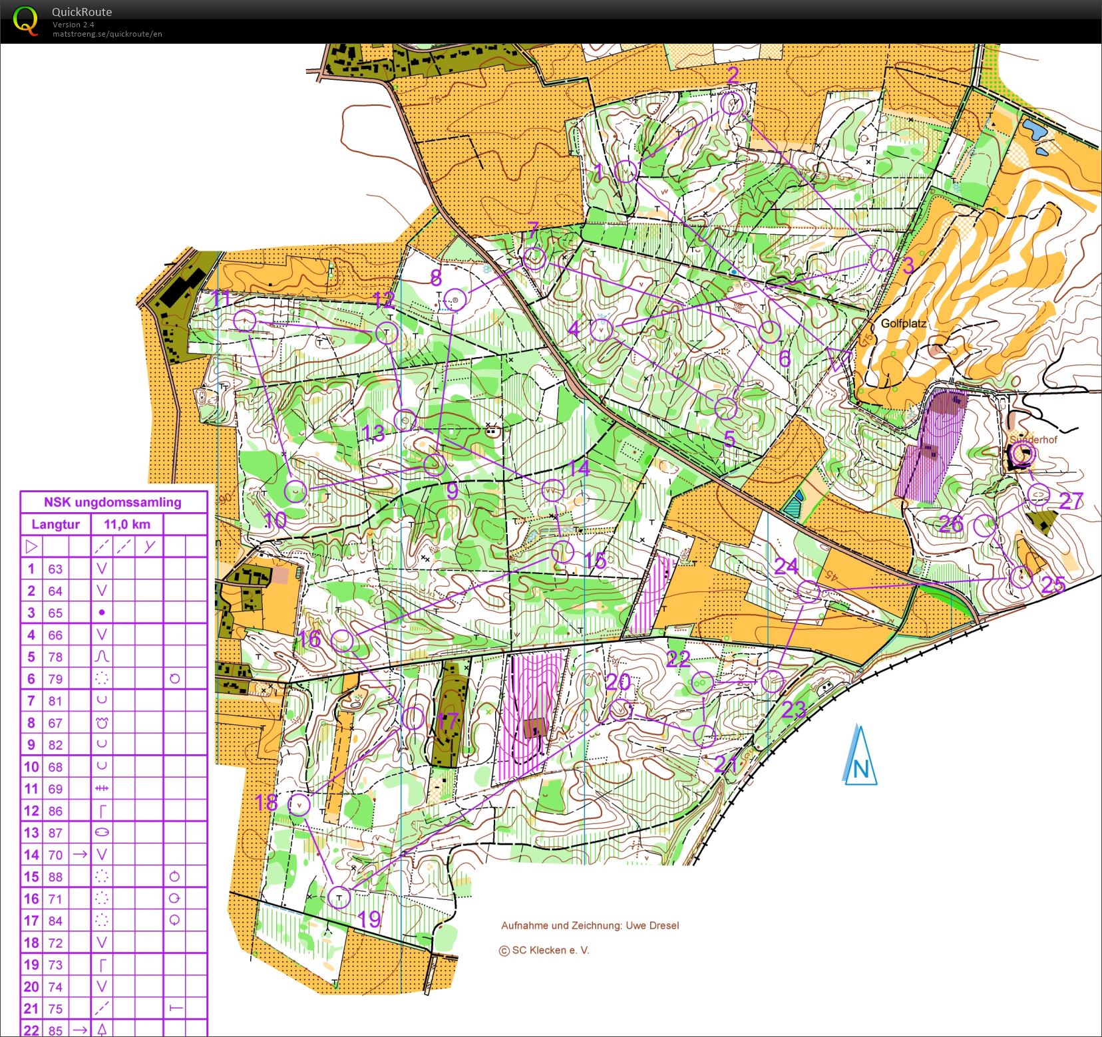
Task: Select control code 88 in row 15
Action: pyautogui.click(x=55, y=877)
